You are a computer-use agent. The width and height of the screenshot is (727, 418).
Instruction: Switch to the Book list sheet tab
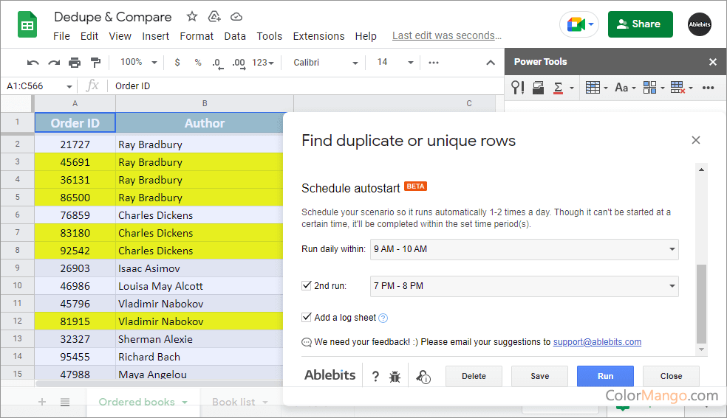point(233,402)
